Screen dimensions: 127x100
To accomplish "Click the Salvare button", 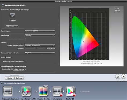I will pyautogui.click(x=19, y=78).
